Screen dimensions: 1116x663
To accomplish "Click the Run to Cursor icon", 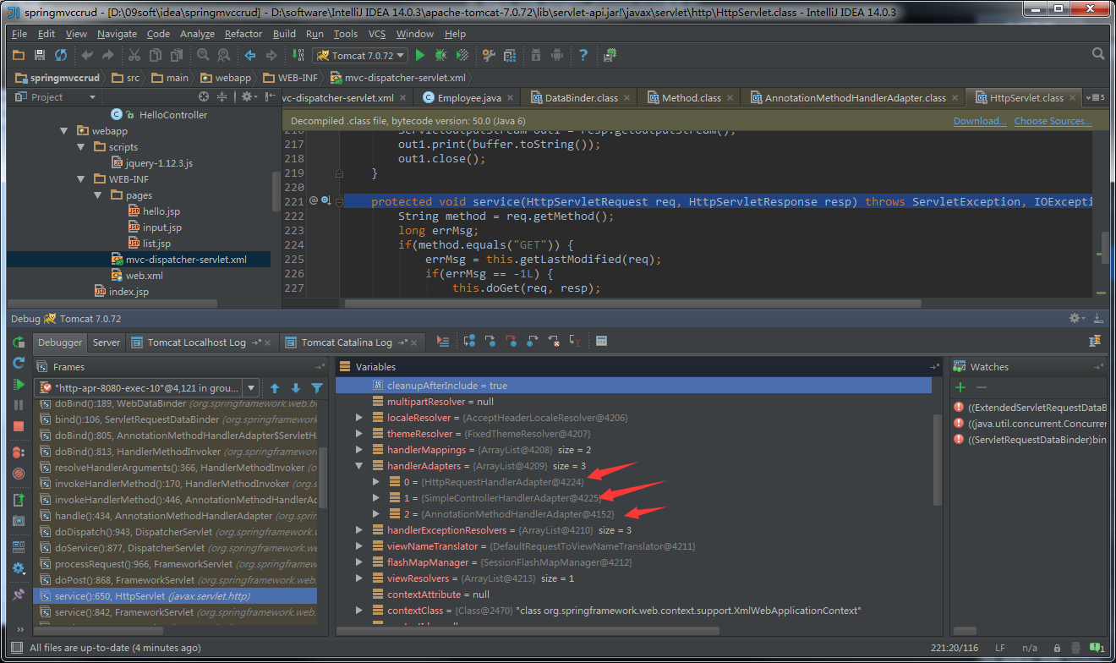I will click(574, 341).
